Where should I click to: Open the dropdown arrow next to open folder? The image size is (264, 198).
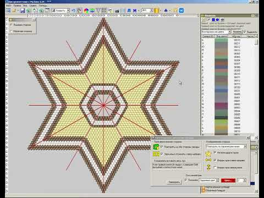(x=18, y=10)
